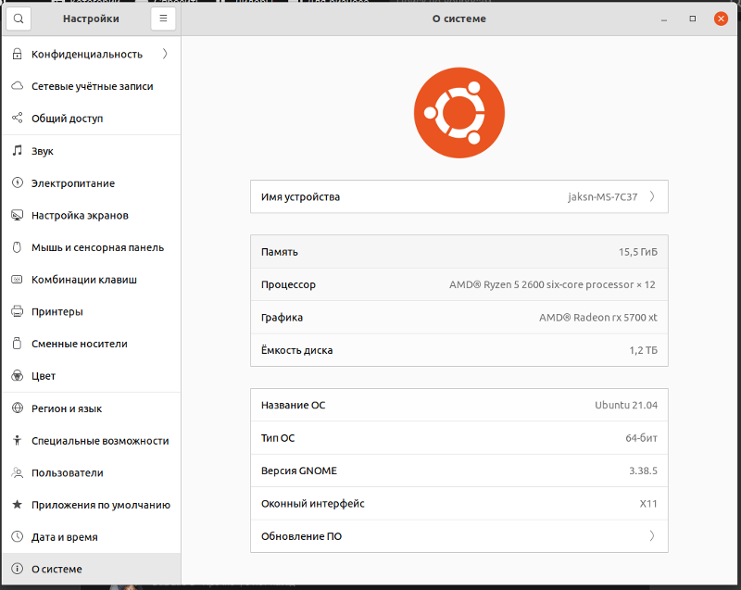Screen dimensions: 741x590
Task: Click the Ubuntu 21.04 OS name value
Action: [x=626, y=405]
